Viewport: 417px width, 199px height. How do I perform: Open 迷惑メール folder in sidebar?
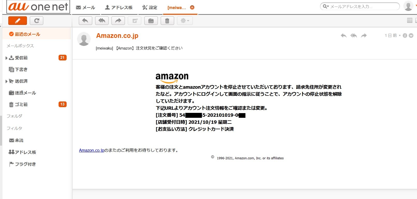25,93
